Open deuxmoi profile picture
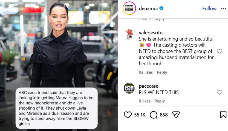The image size is (228, 131). (x=129, y=8)
